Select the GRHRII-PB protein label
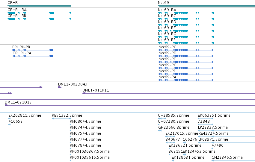 tap(21, 47)
